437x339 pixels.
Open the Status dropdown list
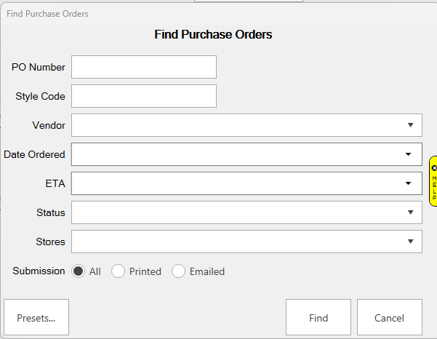410,212
